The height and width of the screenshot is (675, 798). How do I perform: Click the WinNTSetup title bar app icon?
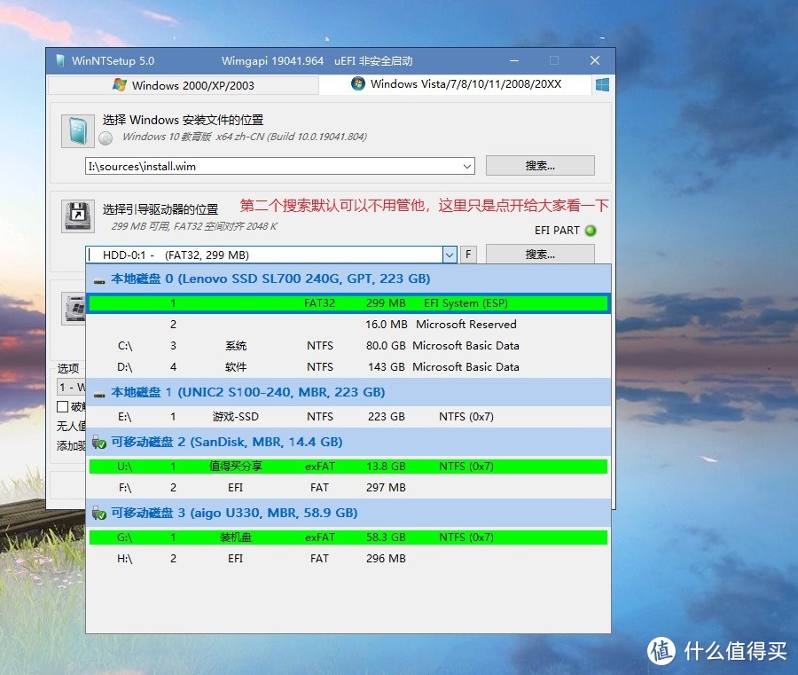pos(60,60)
